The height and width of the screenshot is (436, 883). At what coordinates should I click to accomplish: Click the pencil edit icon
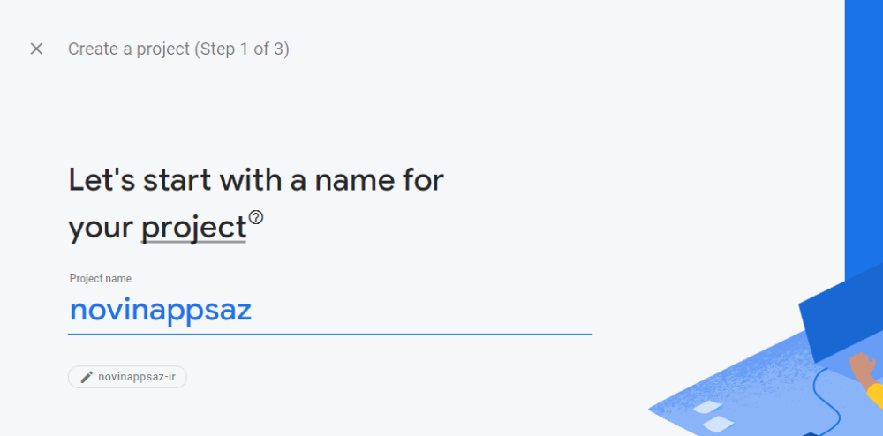87,377
